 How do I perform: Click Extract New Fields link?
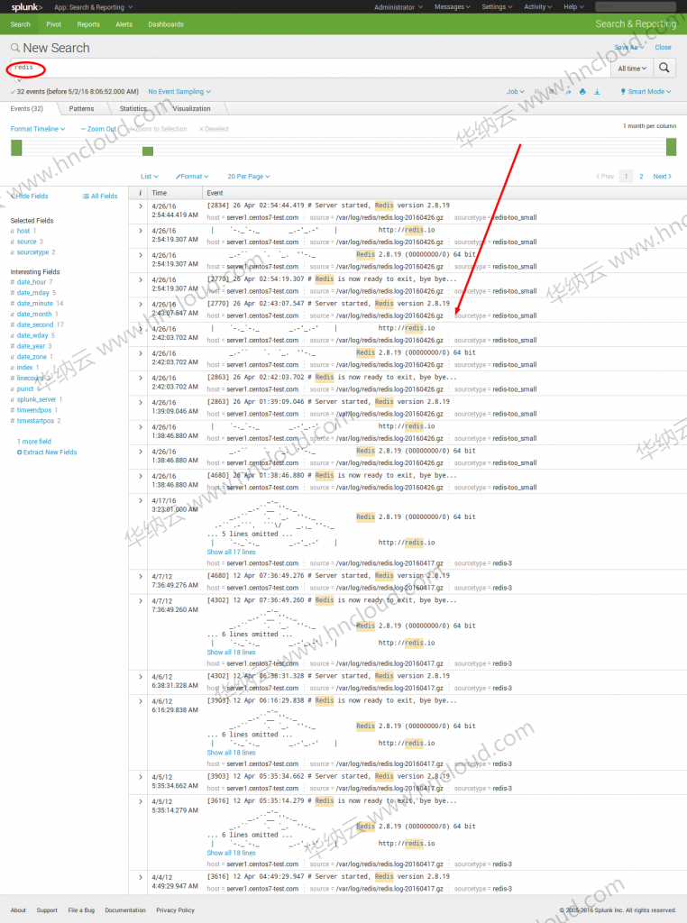click(x=47, y=452)
